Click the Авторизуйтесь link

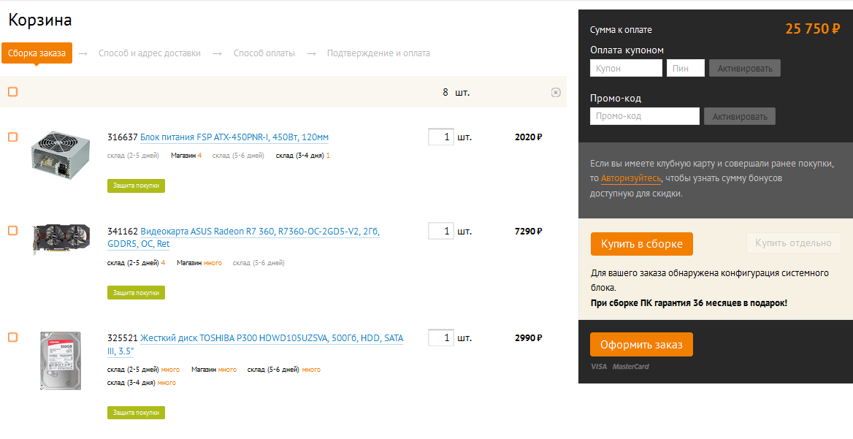point(631,178)
